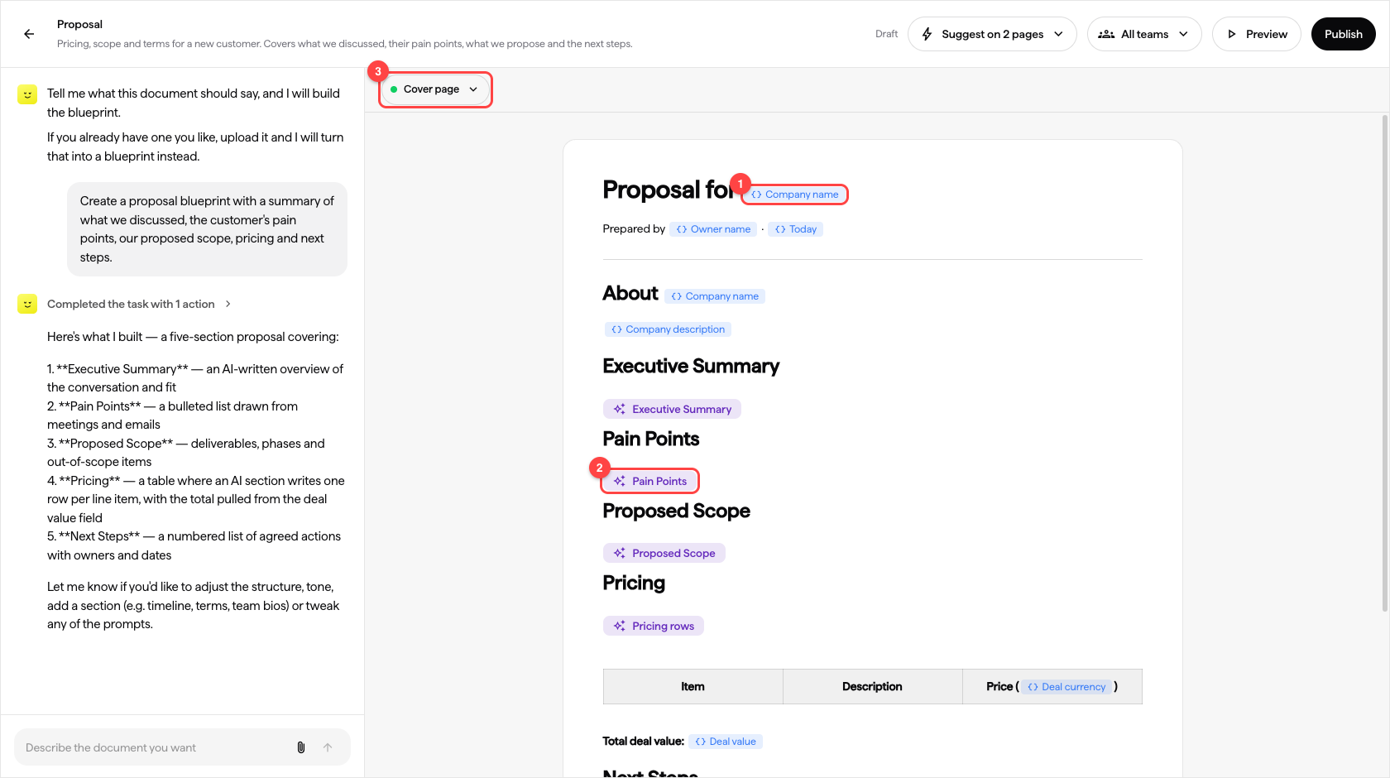
Task: Open the 'All teams' dropdown
Action: click(1144, 34)
